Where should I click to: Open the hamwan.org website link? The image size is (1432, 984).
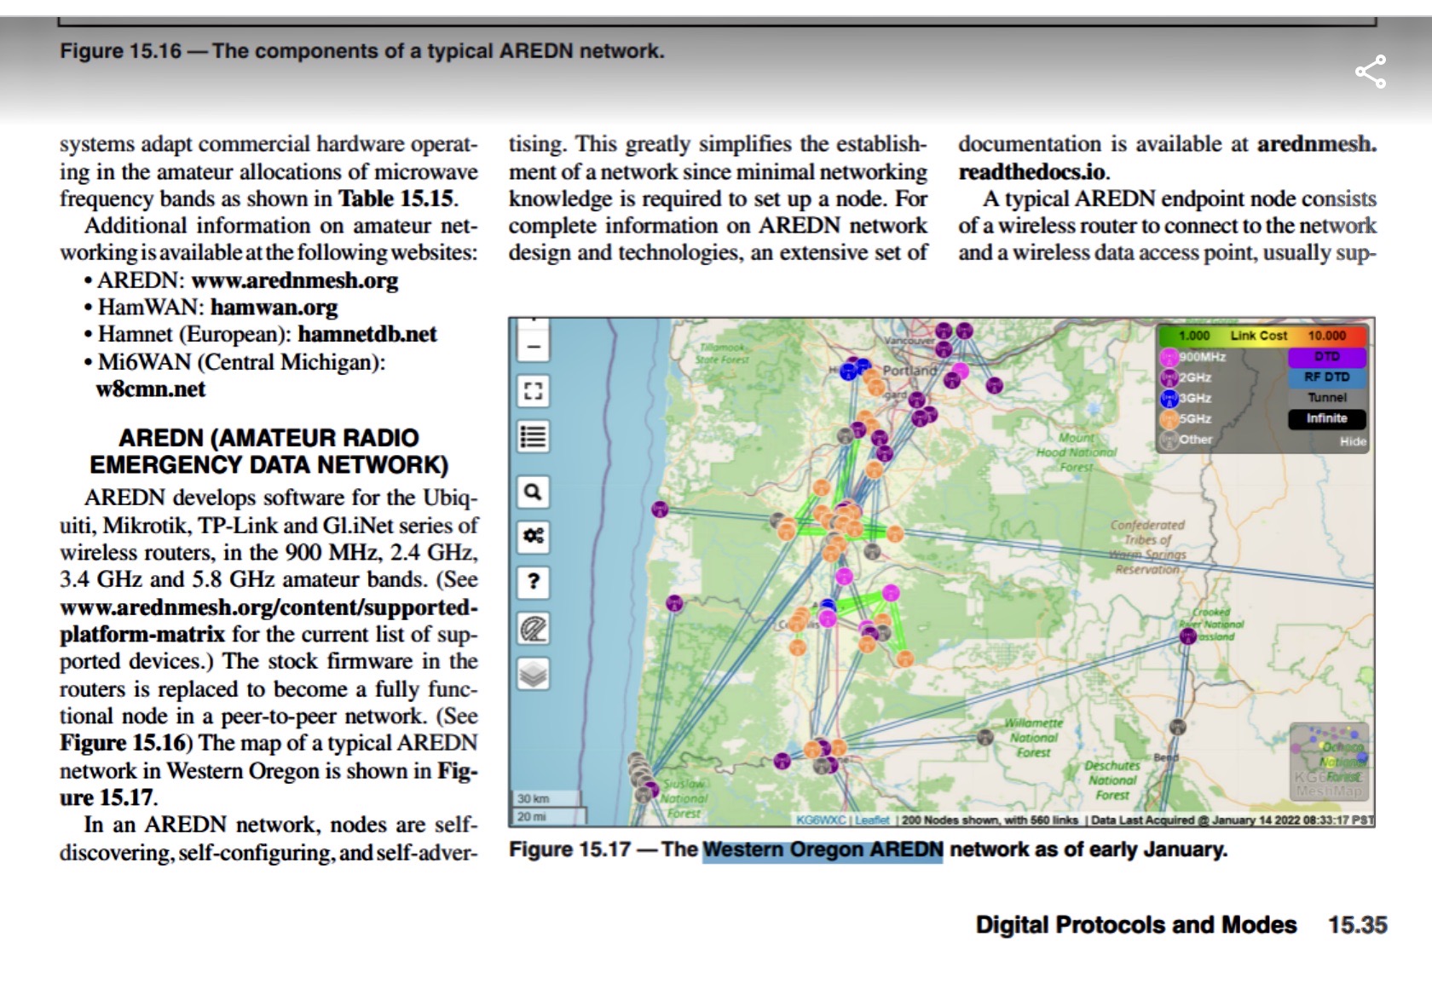pyautogui.click(x=274, y=307)
